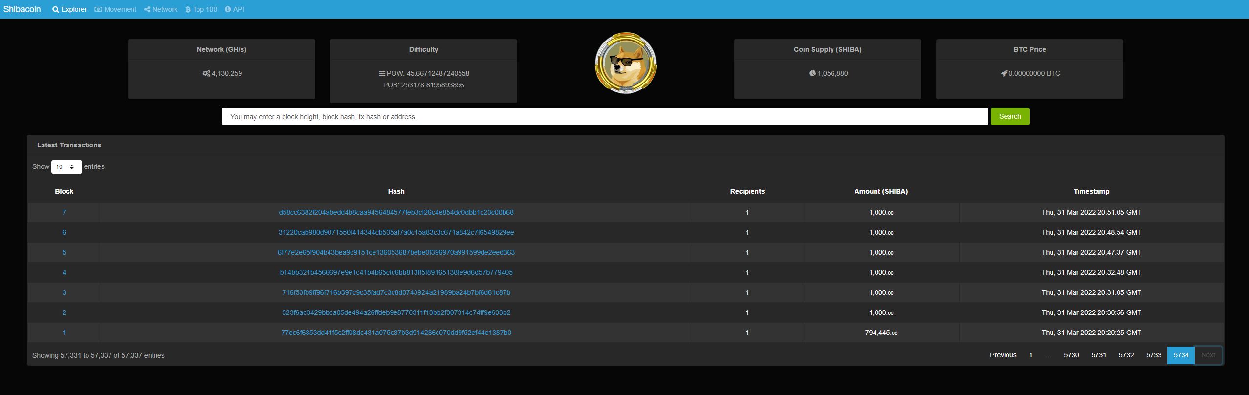The image size is (1249, 395).
Task: Open transaction hash starting 323f6ac042
Action: tap(396, 312)
